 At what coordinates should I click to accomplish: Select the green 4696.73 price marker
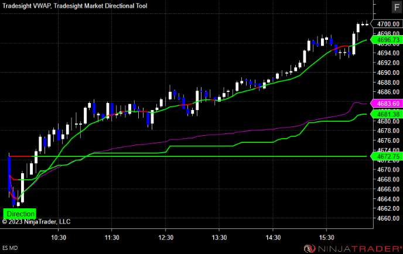(x=387, y=40)
